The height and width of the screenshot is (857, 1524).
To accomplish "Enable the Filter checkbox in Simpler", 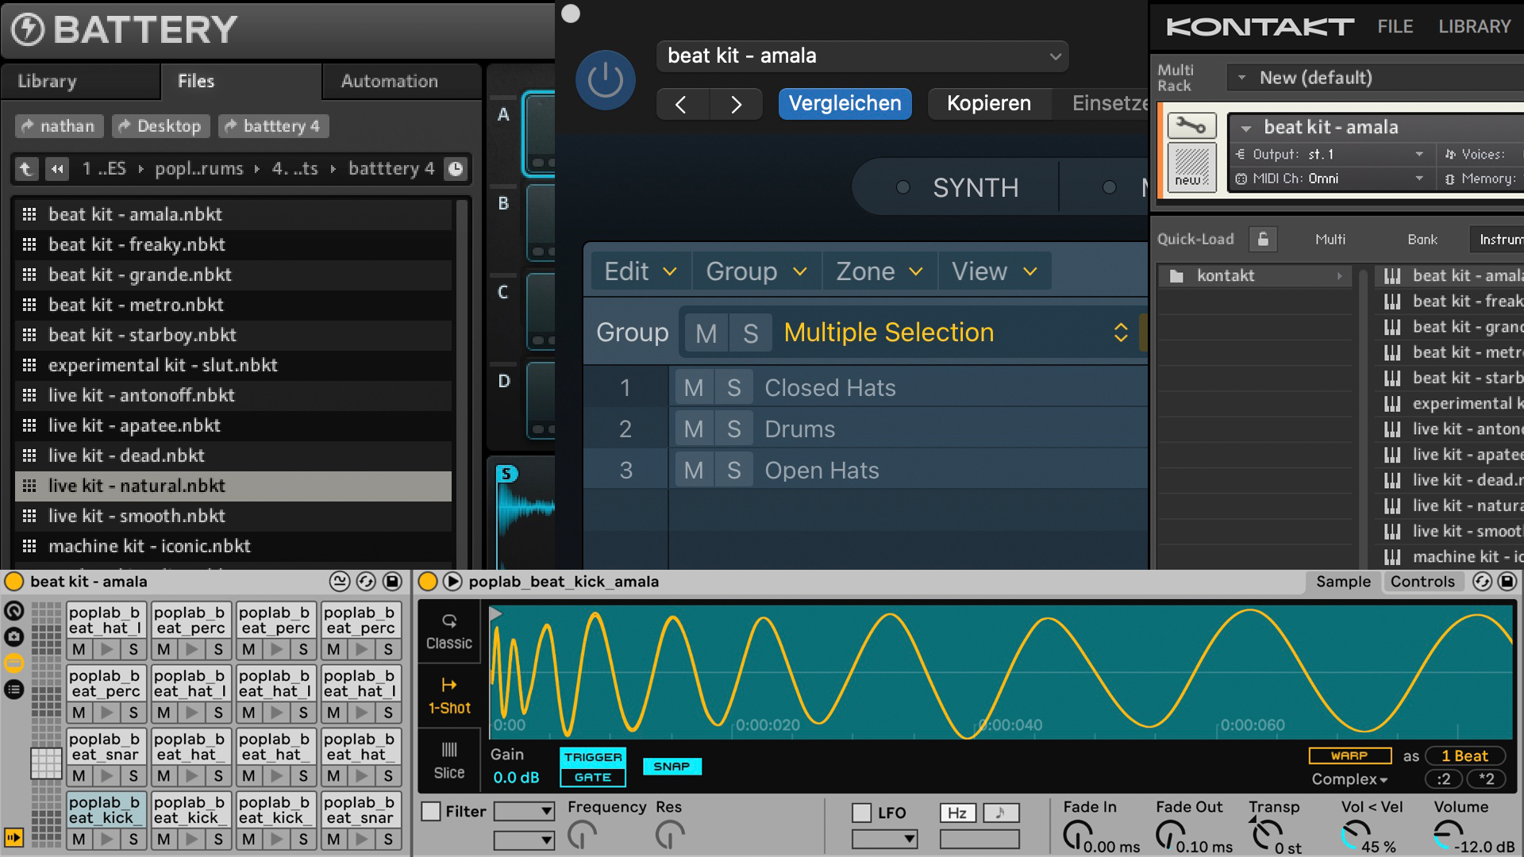I will point(431,812).
